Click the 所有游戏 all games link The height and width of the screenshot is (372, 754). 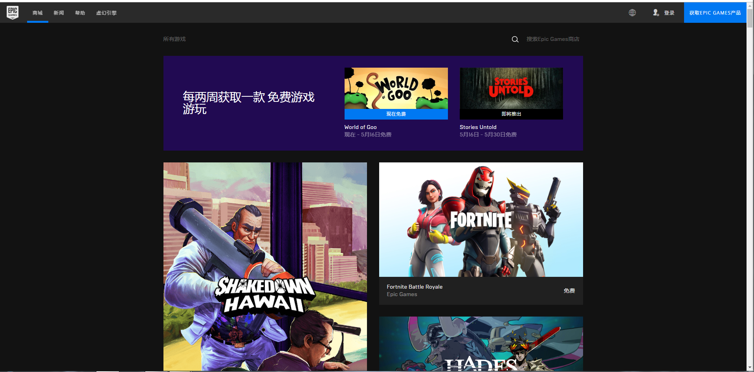tap(174, 39)
